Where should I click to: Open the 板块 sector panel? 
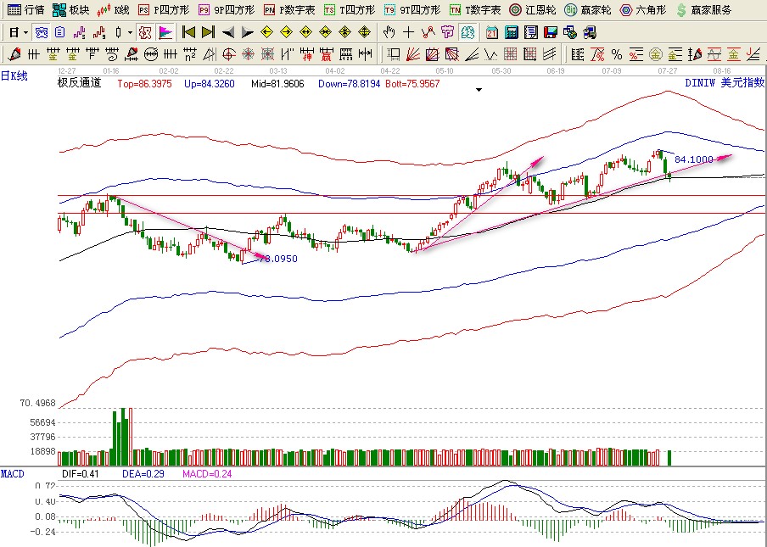click(70, 10)
